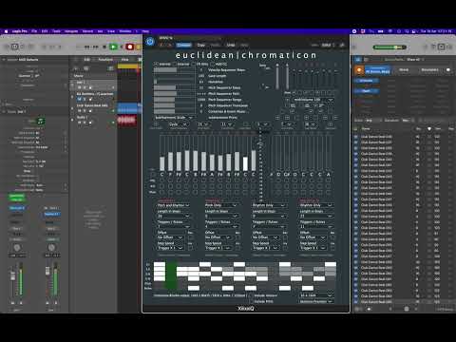The width and height of the screenshot is (456, 342).
Task: Click the Stop button in transport
Action: pos(104,47)
